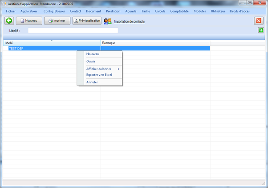The image size is (268, 188).
Task: Open the Comptabilité menu
Action: pyautogui.click(x=179, y=11)
